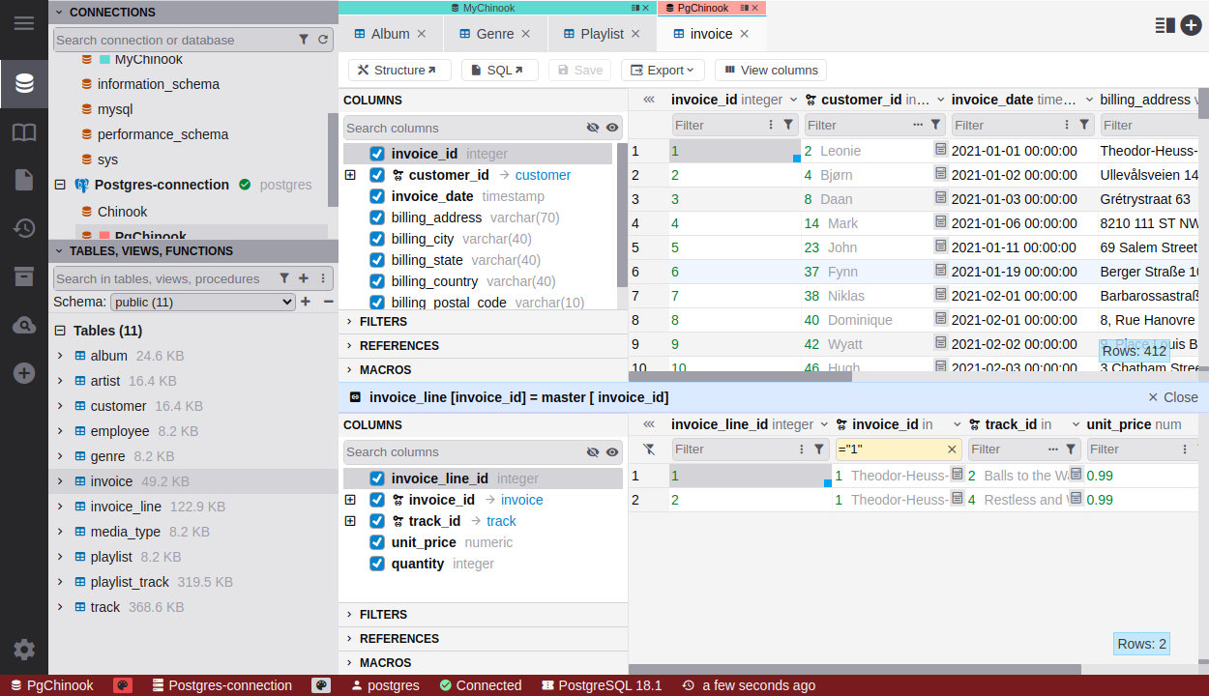1209x696 pixels.
Task: Click the connection color swatch in status bar
Action: [x=123, y=685]
